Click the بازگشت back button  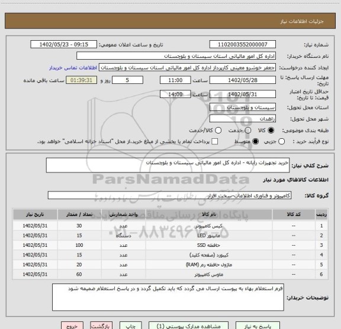coord(101,325)
